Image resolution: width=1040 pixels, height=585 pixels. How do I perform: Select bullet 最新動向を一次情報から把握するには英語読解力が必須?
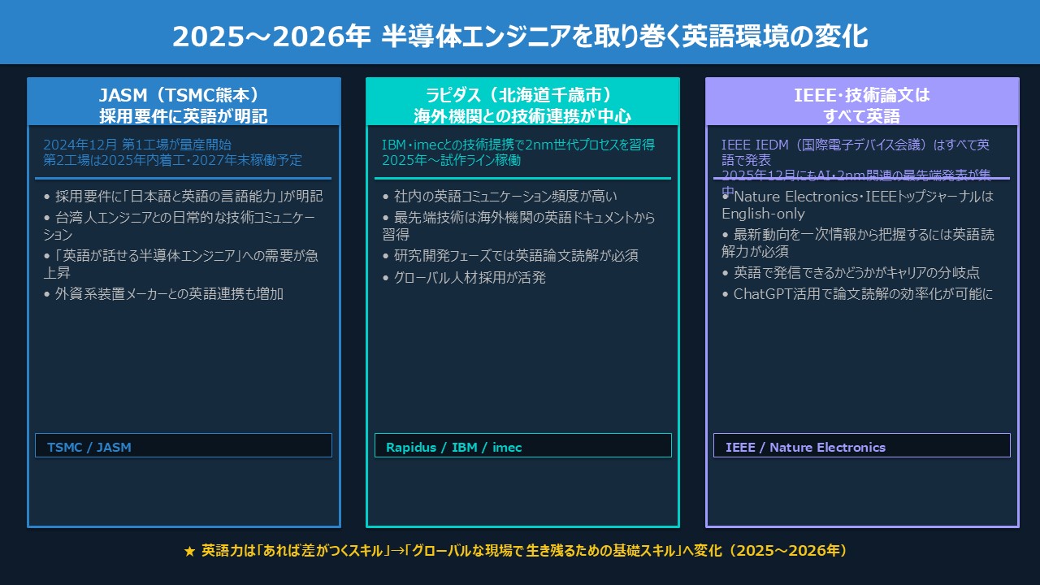(x=858, y=243)
